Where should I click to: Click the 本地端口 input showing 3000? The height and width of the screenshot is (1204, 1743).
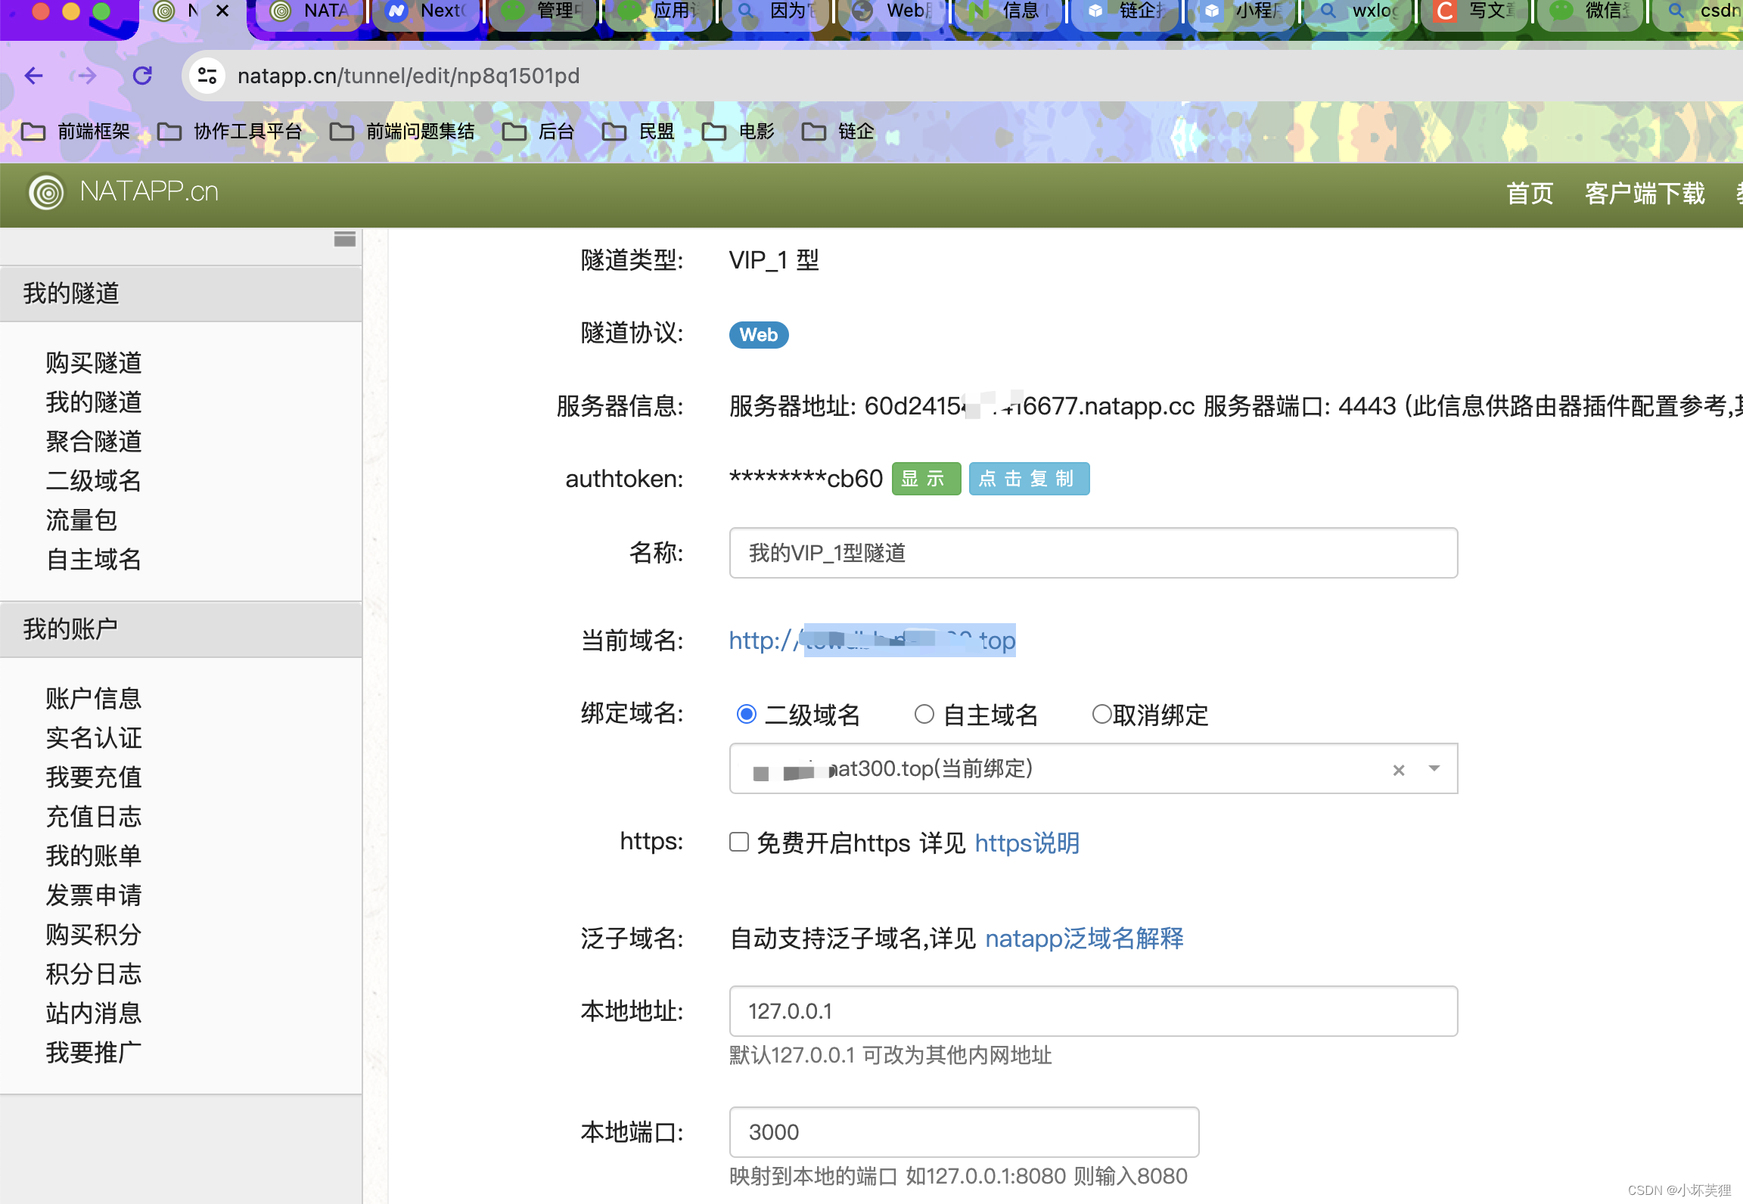click(x=963, y=1132)
